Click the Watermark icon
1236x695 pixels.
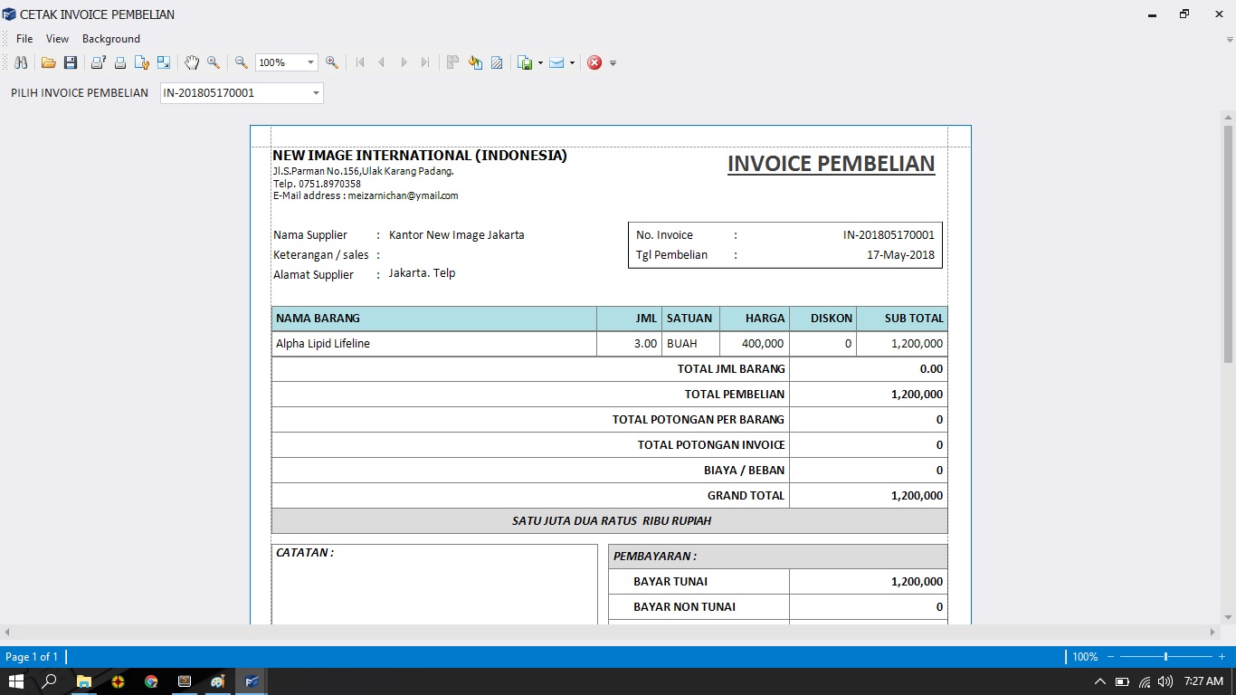point(497,62)
